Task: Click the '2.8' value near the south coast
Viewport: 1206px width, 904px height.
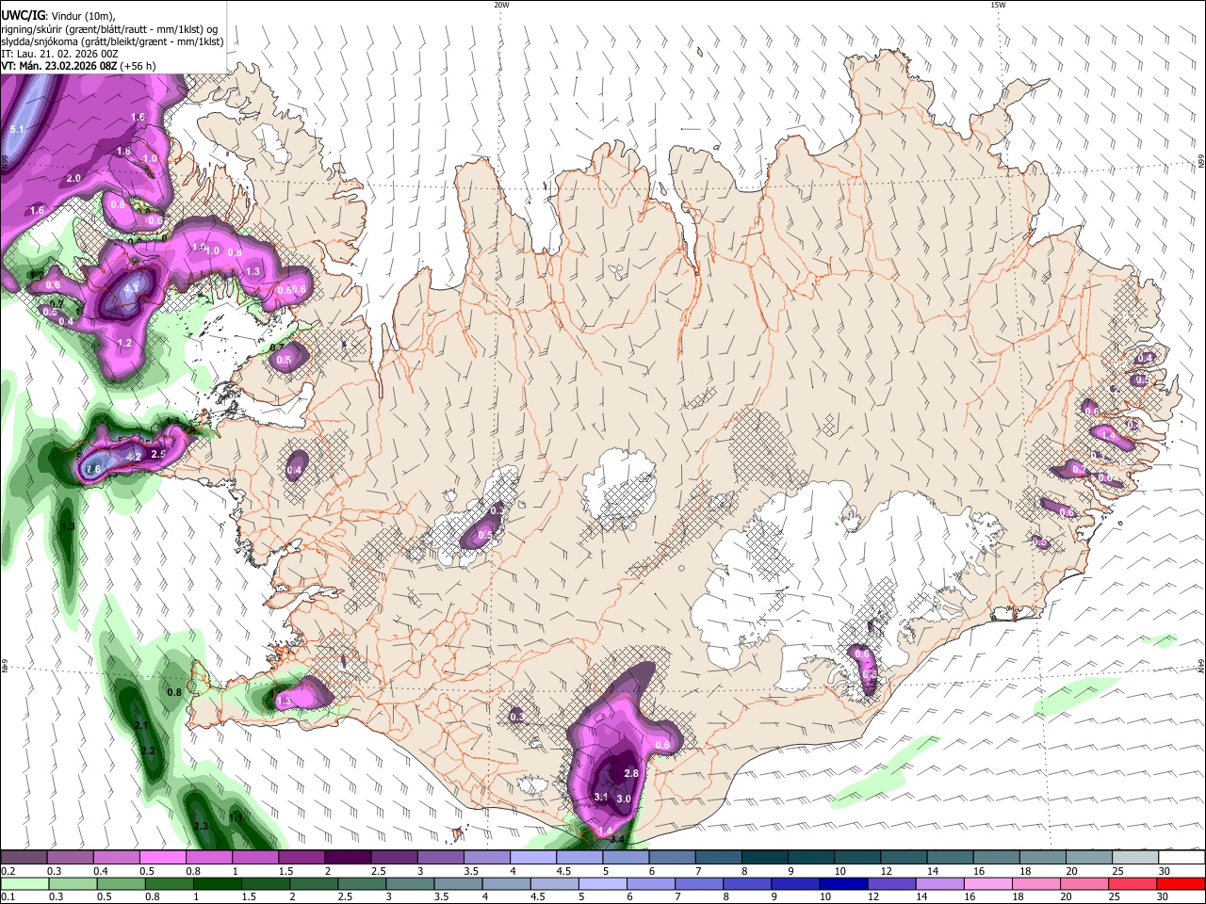Action: (x=631, y=773)
